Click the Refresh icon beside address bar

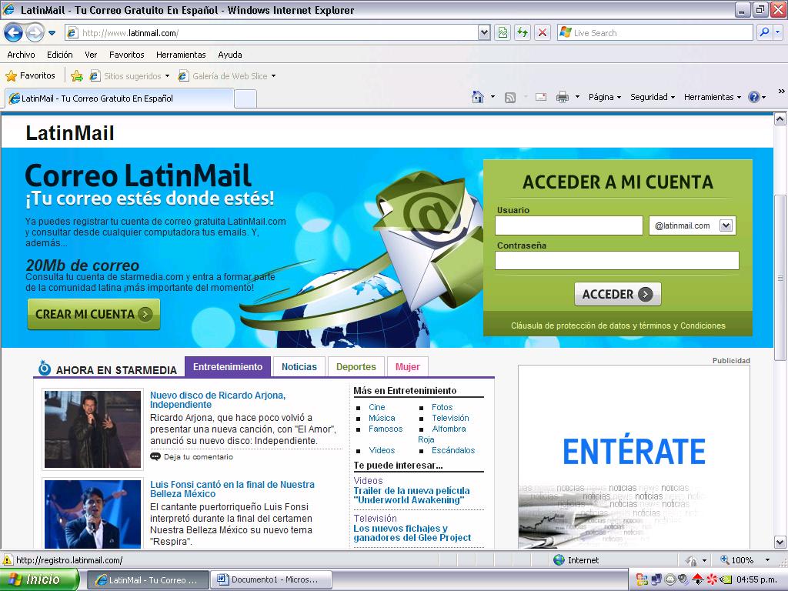coord(522,32)
